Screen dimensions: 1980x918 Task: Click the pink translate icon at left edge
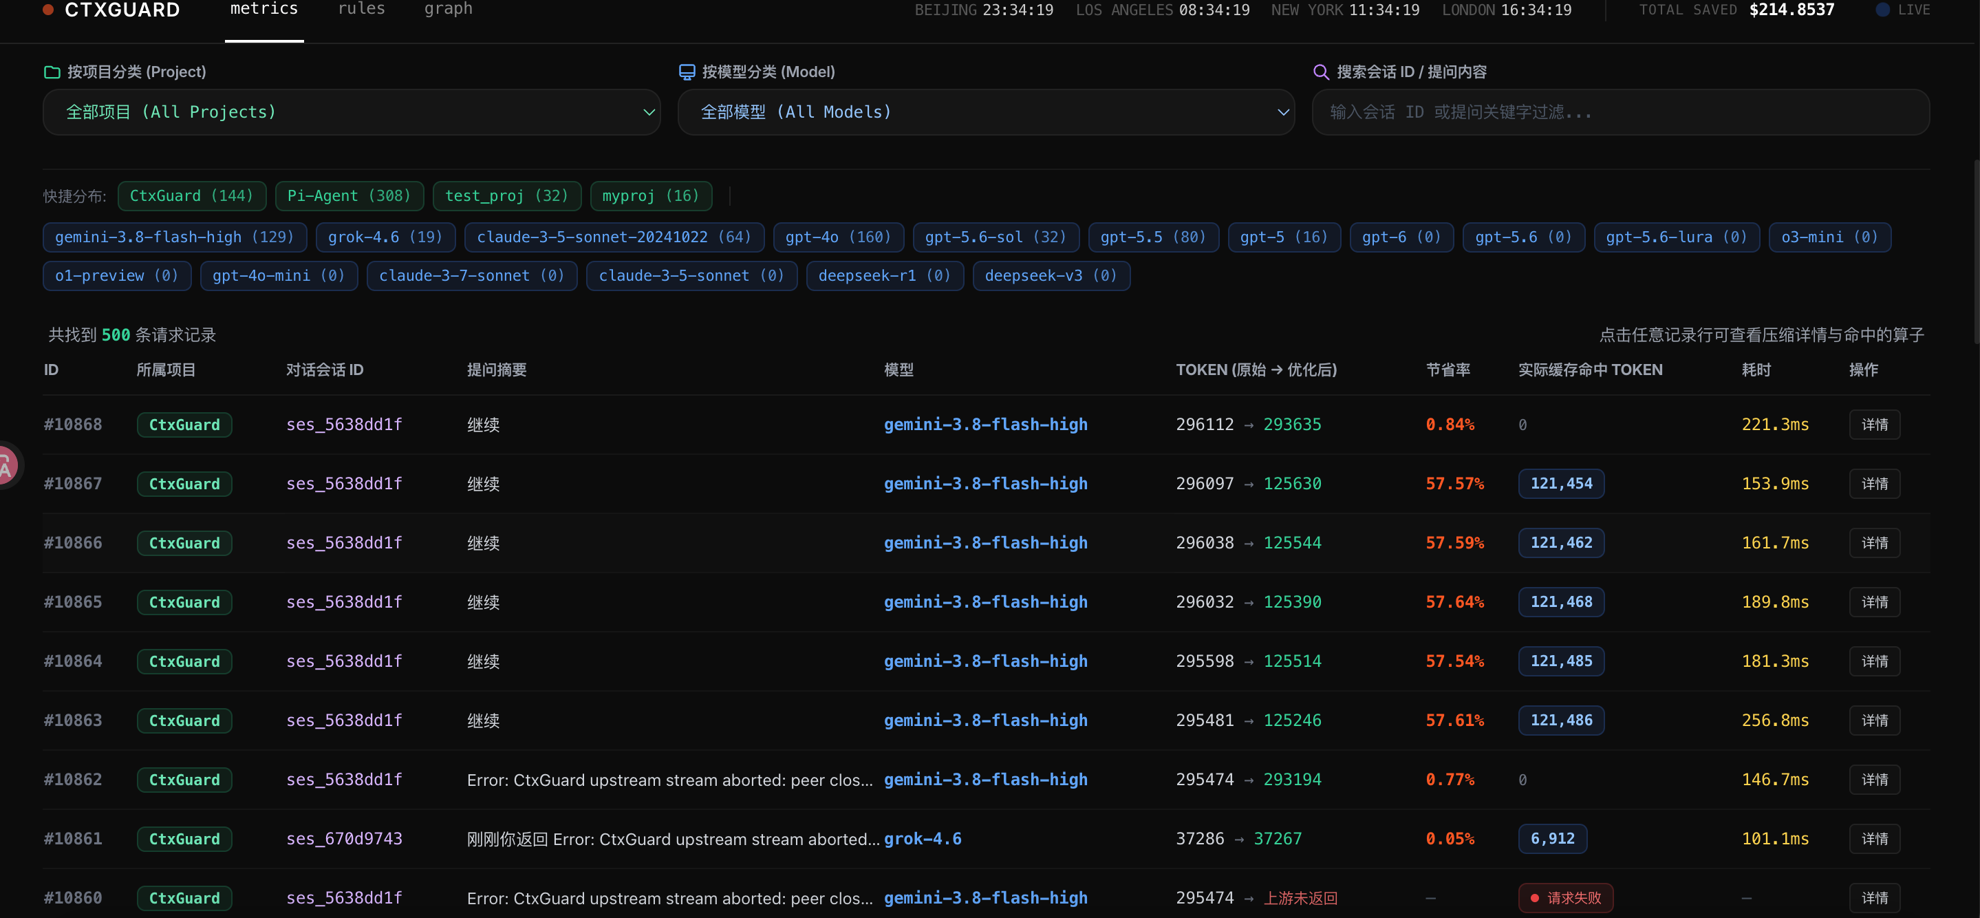6,465
